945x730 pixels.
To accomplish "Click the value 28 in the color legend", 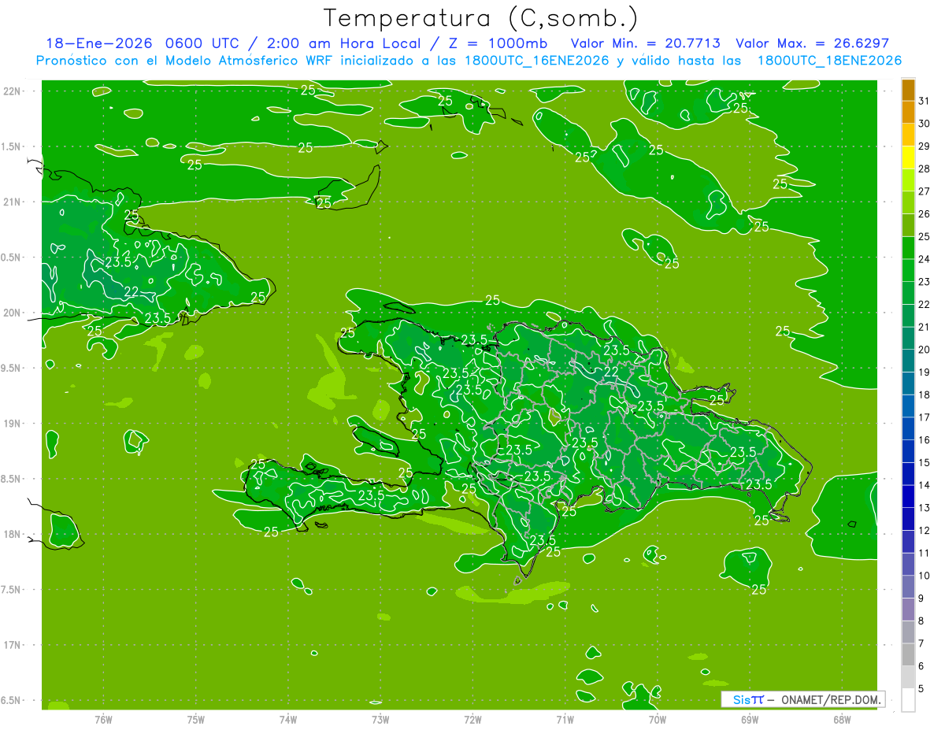I will tap(925, 169).
